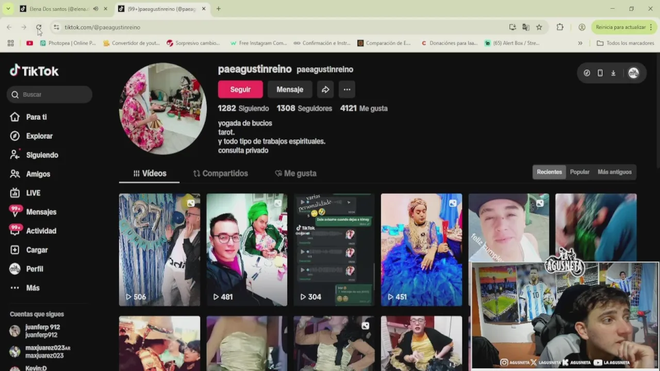Click the phone icon in top-right pill
This screenshot has height=371, width=660.
tap(600, 73)
